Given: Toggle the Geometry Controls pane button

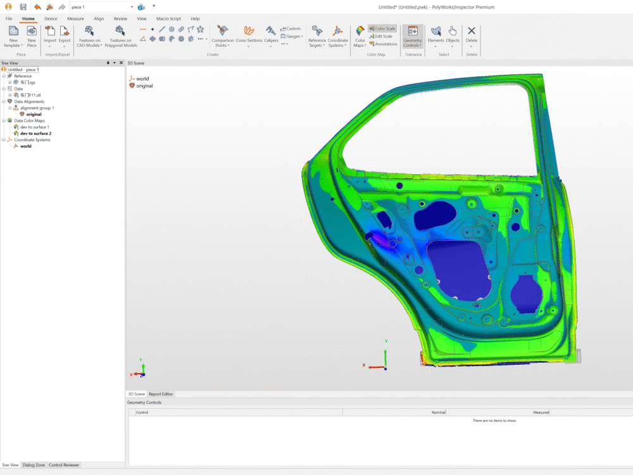Looking at the screenshot, I should (x=413, y=37).
